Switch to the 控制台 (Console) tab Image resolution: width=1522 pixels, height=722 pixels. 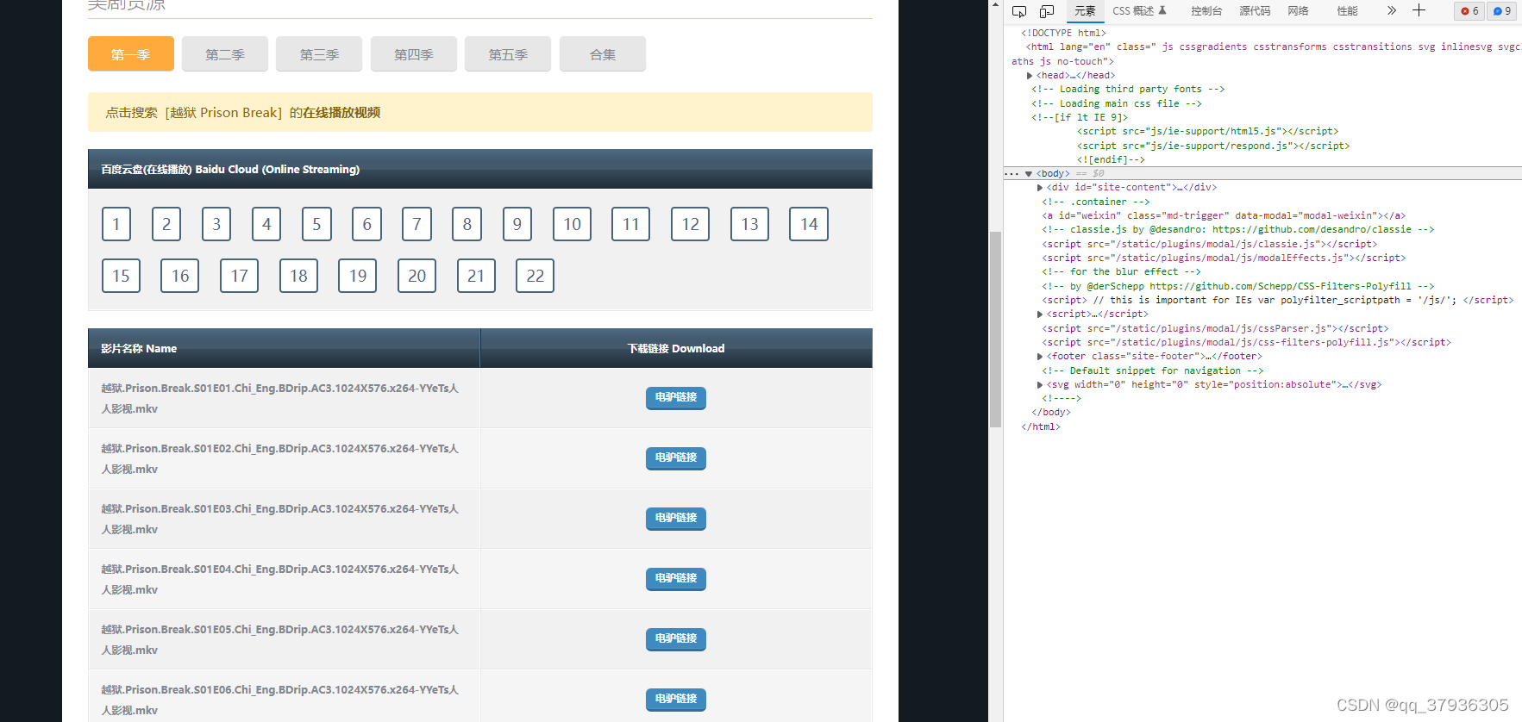click(1206, 11)
